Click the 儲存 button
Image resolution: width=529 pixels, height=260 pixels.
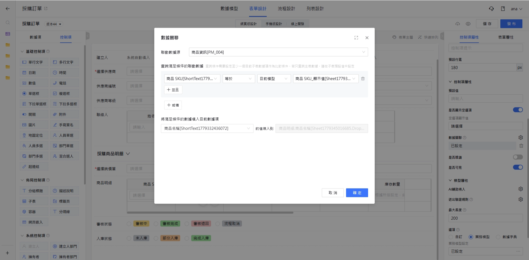click(487, 24)
